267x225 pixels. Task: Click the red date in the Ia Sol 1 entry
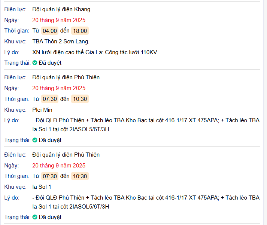(59, 165)
